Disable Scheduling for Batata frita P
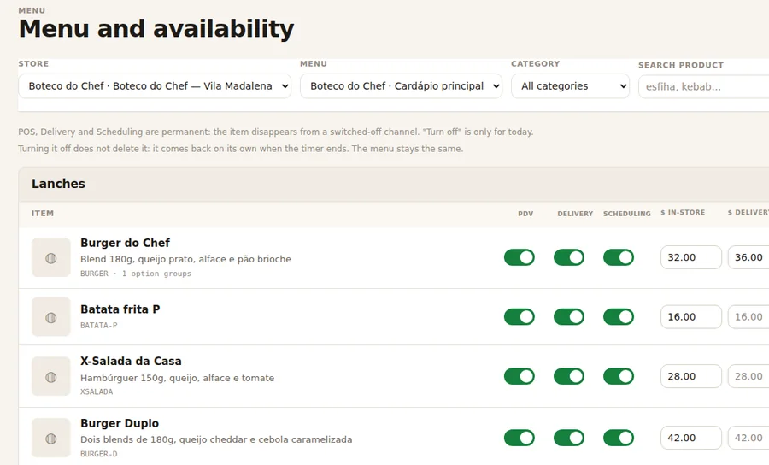The width and height of the screenshot is (769, 465). coord(619,317)
